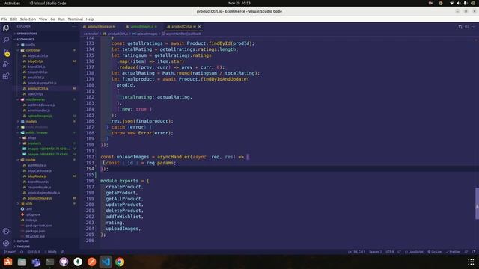Open the Explorer view in activity bar
479x269 pixels.
(6, 28)
